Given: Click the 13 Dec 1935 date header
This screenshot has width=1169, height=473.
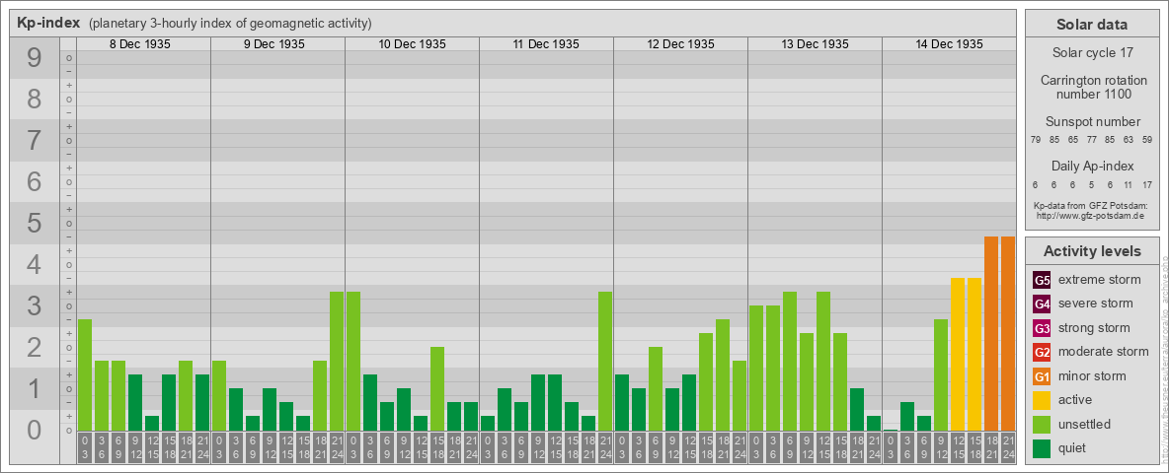Looking at the screenshot, I should pyautogui.click(x=815, y=44).
